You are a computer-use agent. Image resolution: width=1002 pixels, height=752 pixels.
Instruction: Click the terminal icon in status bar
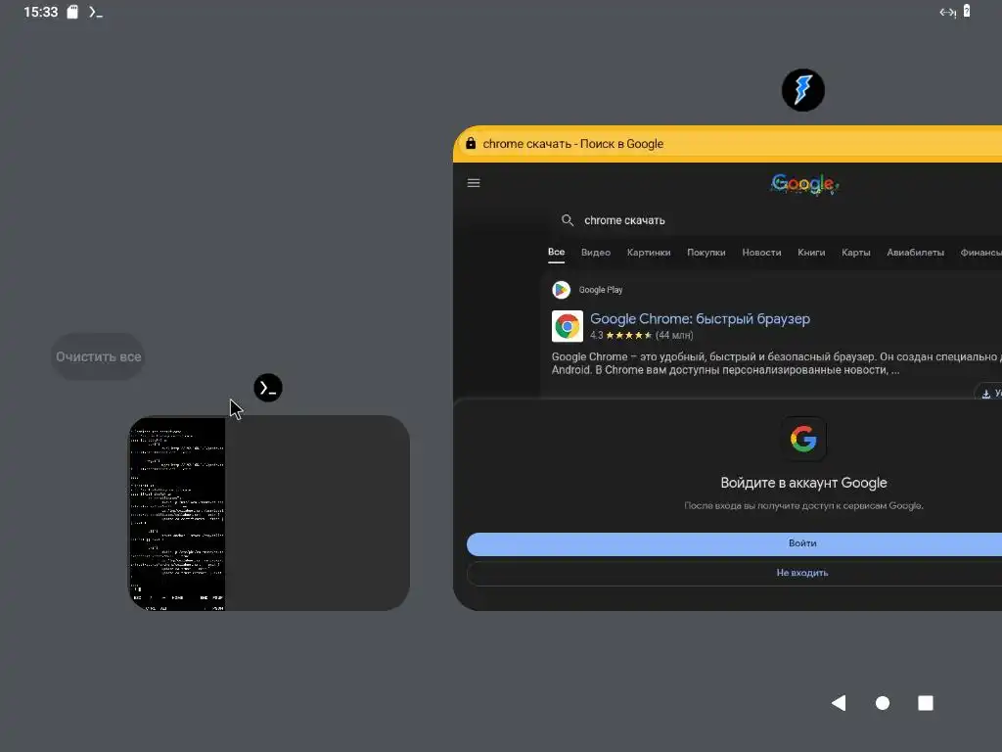pos(96,12)
